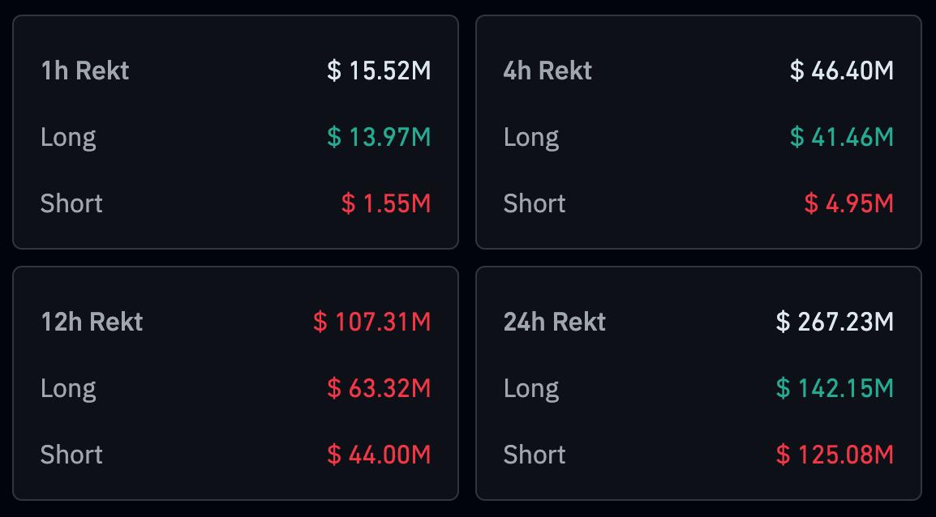Select the 24h Rekt total $267.23M
The width and height of the screenshot is (936, 517).
pyautogui.click(x=835, y=323)
